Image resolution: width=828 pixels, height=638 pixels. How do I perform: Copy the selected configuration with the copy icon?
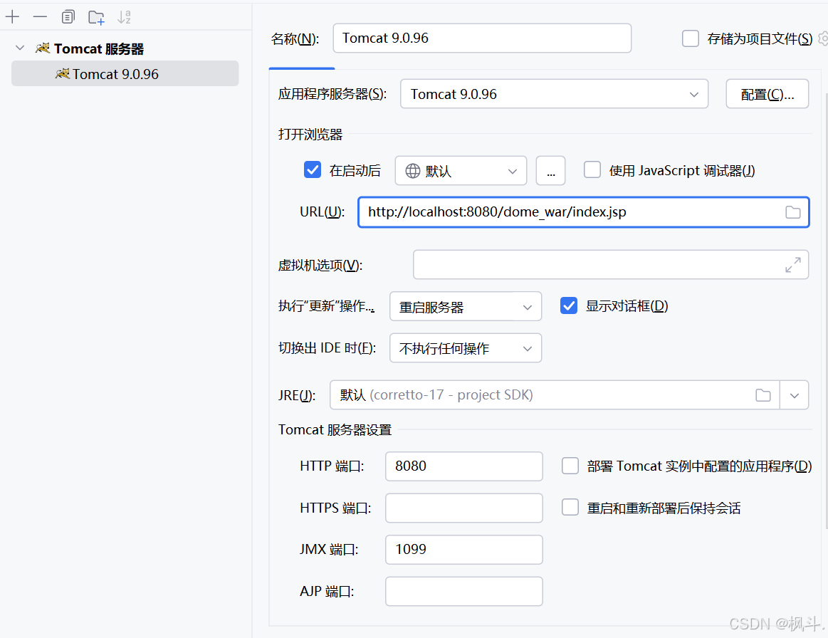[x=68, y=17]
